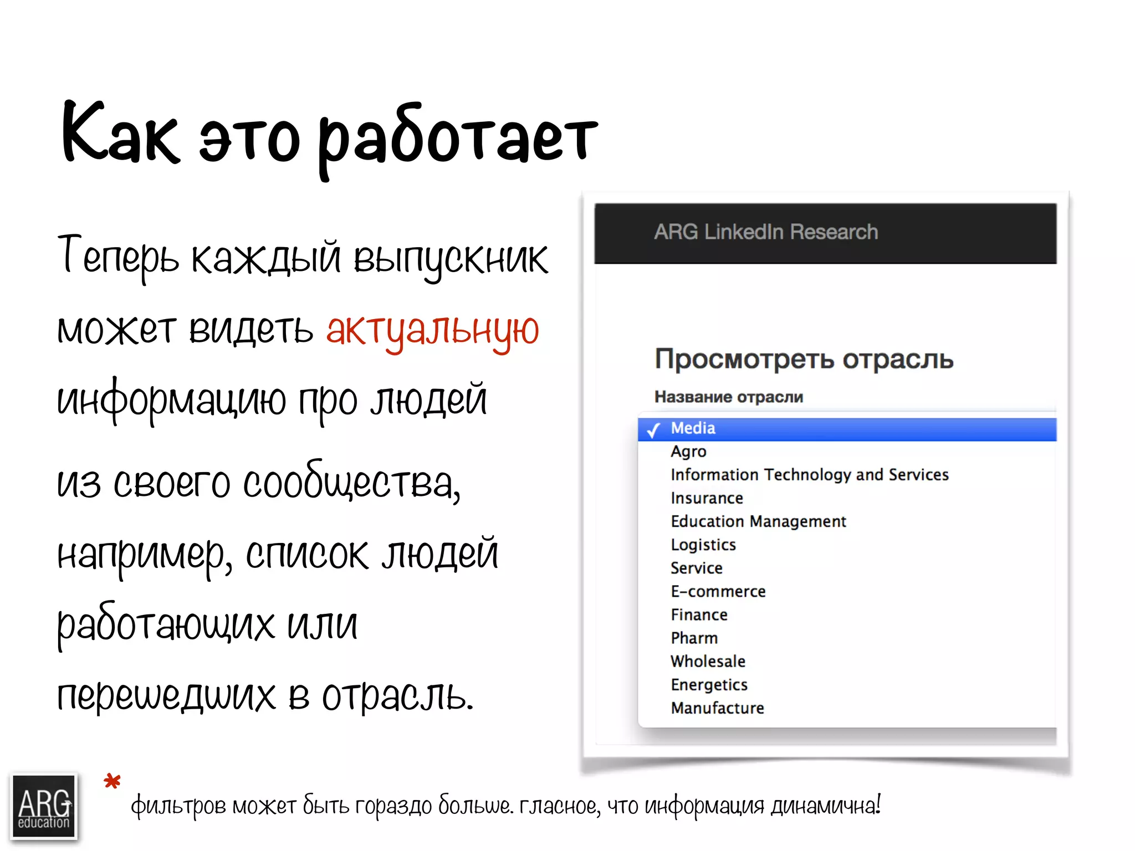1135x851 pixels.
Task: Choose Agro from the industry dropdown
Action: point(847,452)
